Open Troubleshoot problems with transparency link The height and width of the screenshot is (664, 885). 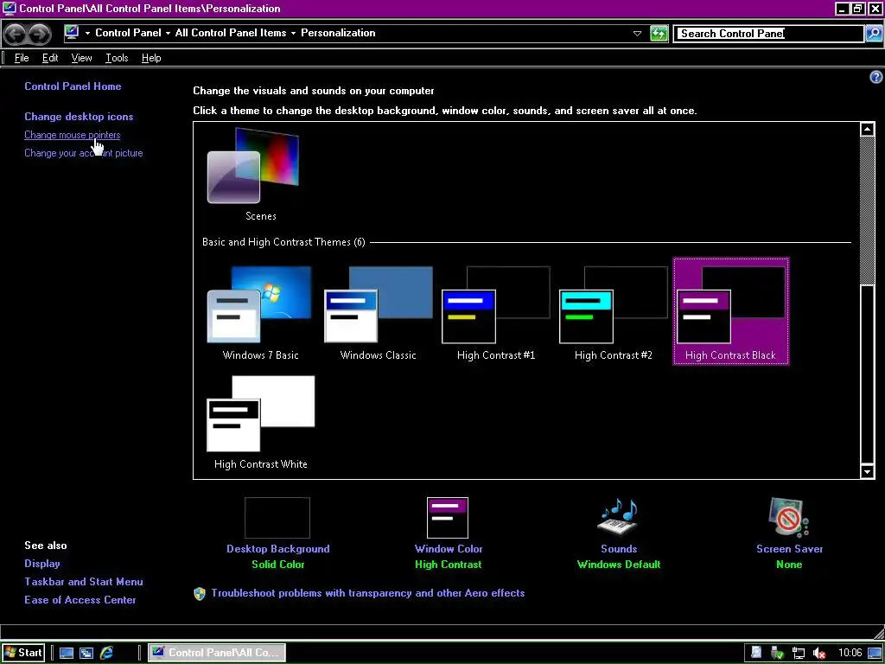coord(368,593)
